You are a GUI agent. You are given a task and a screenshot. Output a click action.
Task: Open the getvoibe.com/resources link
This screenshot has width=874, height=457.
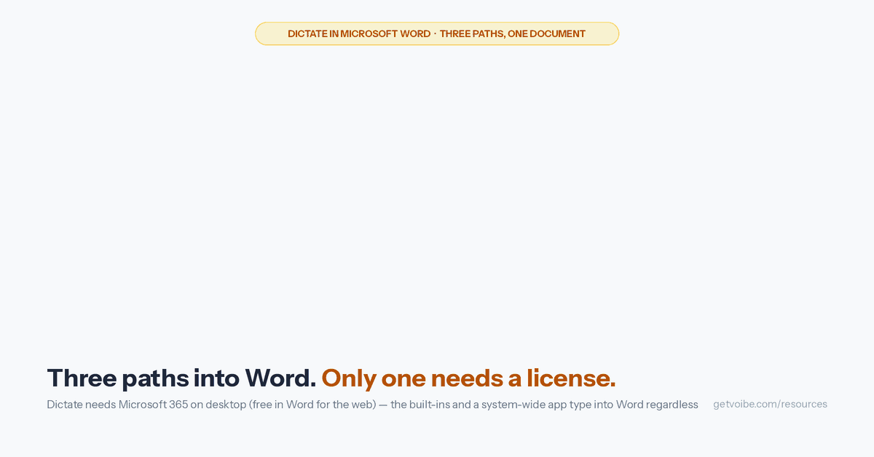click(x=770, y=404)
